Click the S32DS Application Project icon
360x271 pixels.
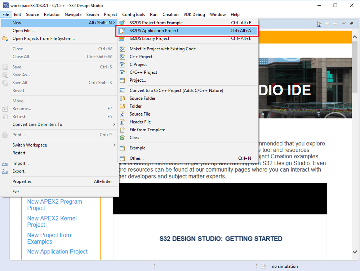point(123,31)
